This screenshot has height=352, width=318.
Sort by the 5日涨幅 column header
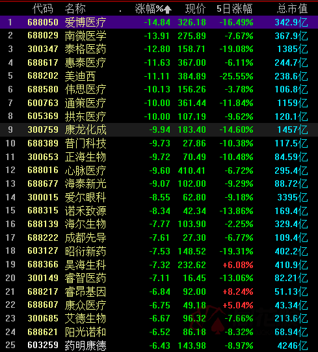click(x=235, y=9)
